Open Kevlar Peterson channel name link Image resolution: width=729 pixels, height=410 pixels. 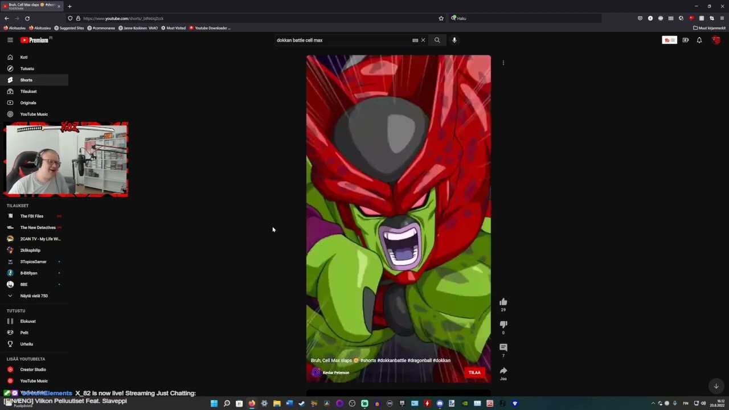[x=336, y=373]
